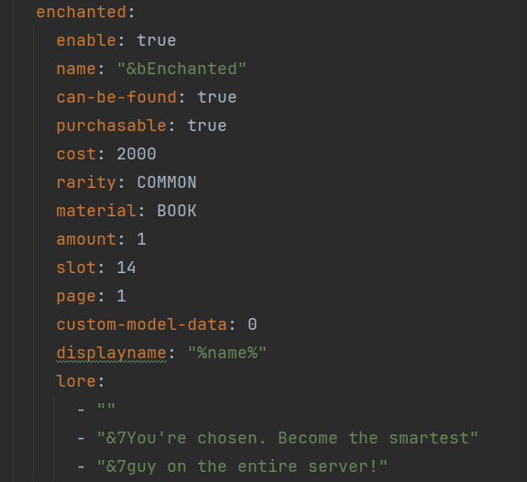Image resolution: width=527 pixels, height=482 pixels.
Task: Click the "&bEnchanted" name string
Action: [181, 69]
